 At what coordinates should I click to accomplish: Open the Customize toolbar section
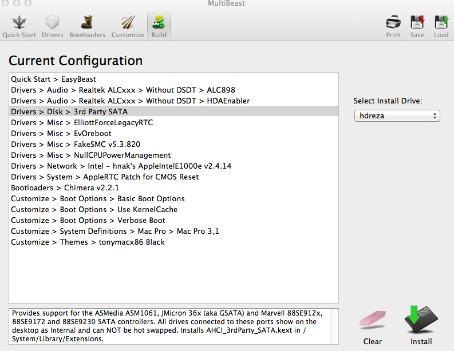(x=128, y=27)
